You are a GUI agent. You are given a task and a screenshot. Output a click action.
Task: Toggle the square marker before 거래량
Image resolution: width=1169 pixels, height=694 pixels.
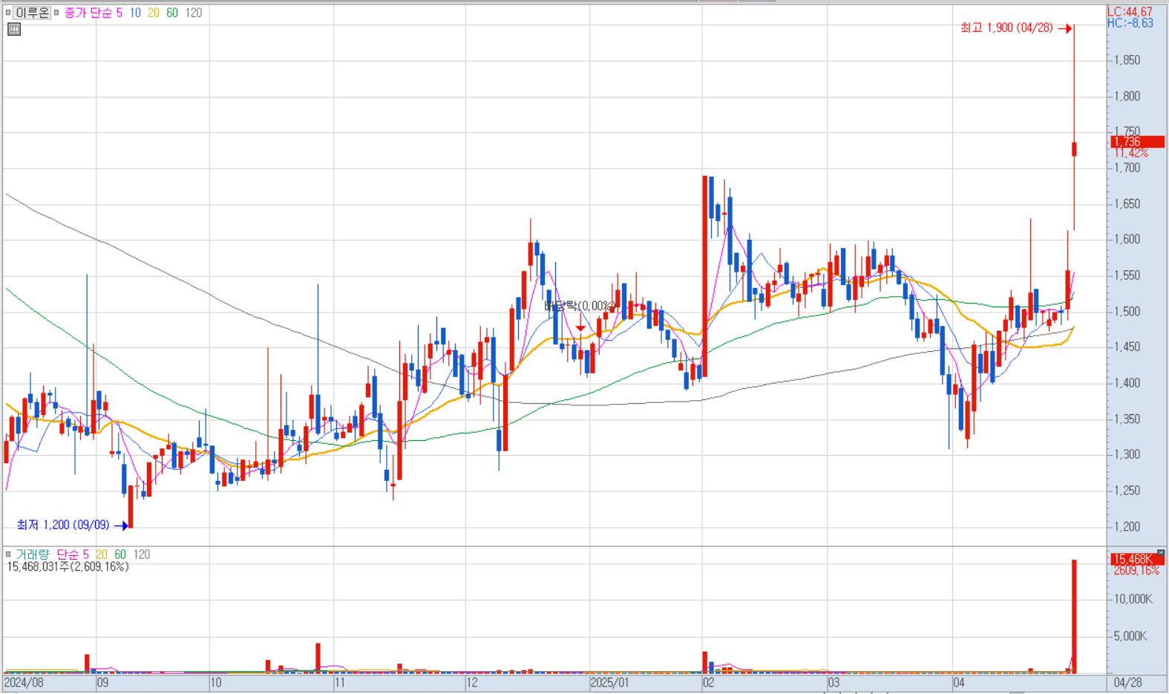pos(8,554)
